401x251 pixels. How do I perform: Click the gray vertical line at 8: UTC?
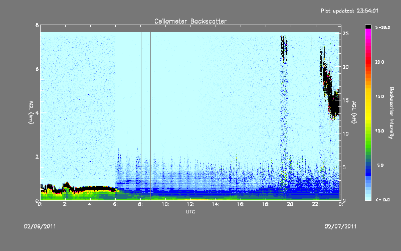[141, 115]
